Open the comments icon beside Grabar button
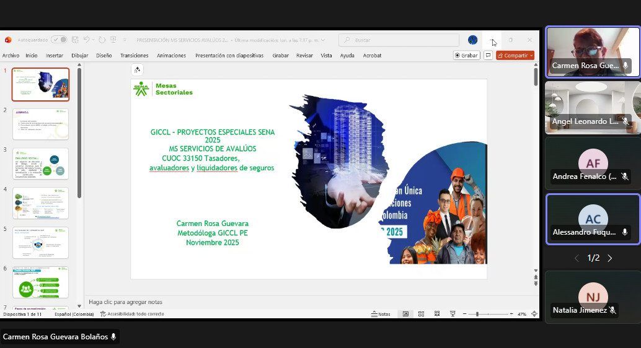The image size is (641, 348). coord(488,55)
